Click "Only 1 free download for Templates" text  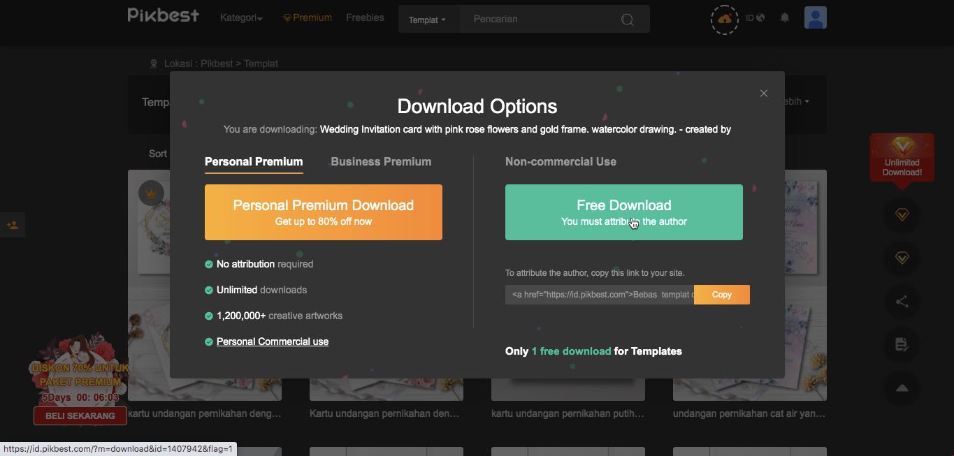(x=593, y=351)
